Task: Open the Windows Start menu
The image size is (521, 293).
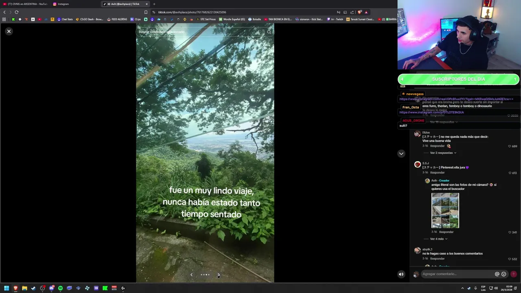Action: (7, 288)
